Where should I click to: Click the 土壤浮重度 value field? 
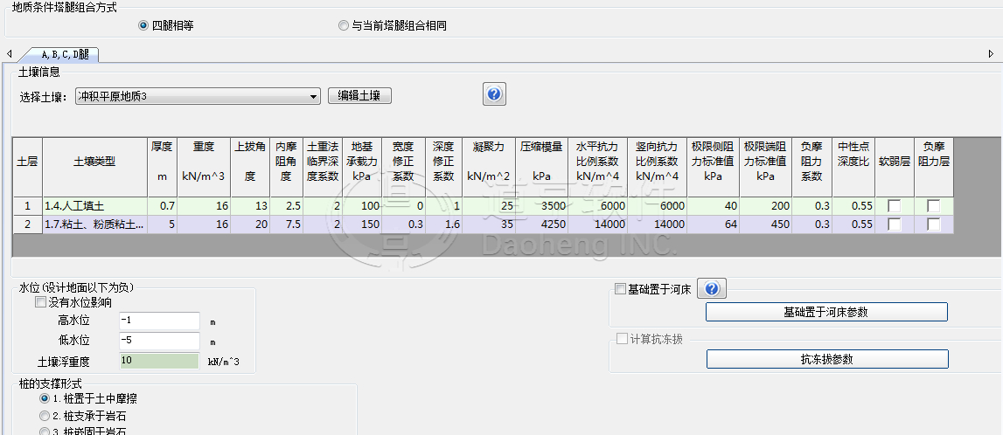point(159,360)
